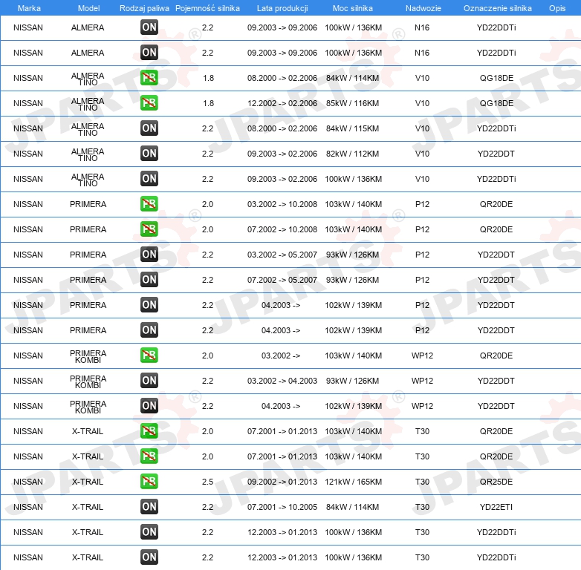
Task: Click PRIMERA KOMBI model in the 03.2002 -> 04.2003 row
Action: (88, 381)
